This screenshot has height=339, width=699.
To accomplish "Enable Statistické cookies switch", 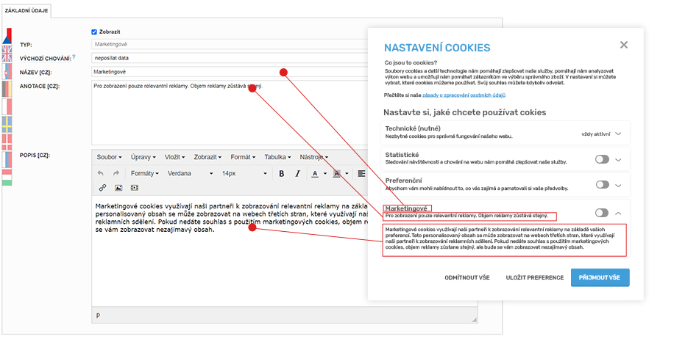I will point(602,159).
